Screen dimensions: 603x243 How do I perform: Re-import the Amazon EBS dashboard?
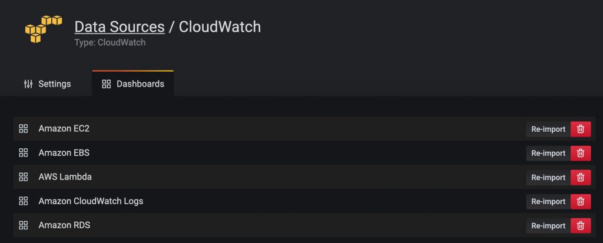pos(548,154)
